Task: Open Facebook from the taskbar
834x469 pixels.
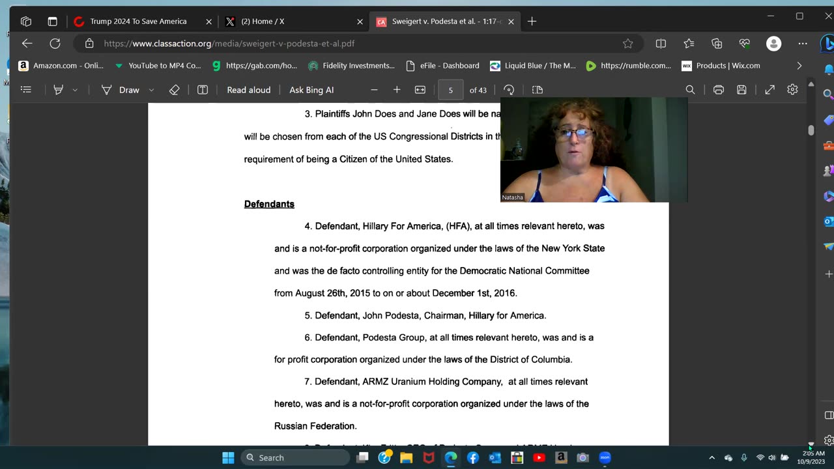Action: coord(473,457)
